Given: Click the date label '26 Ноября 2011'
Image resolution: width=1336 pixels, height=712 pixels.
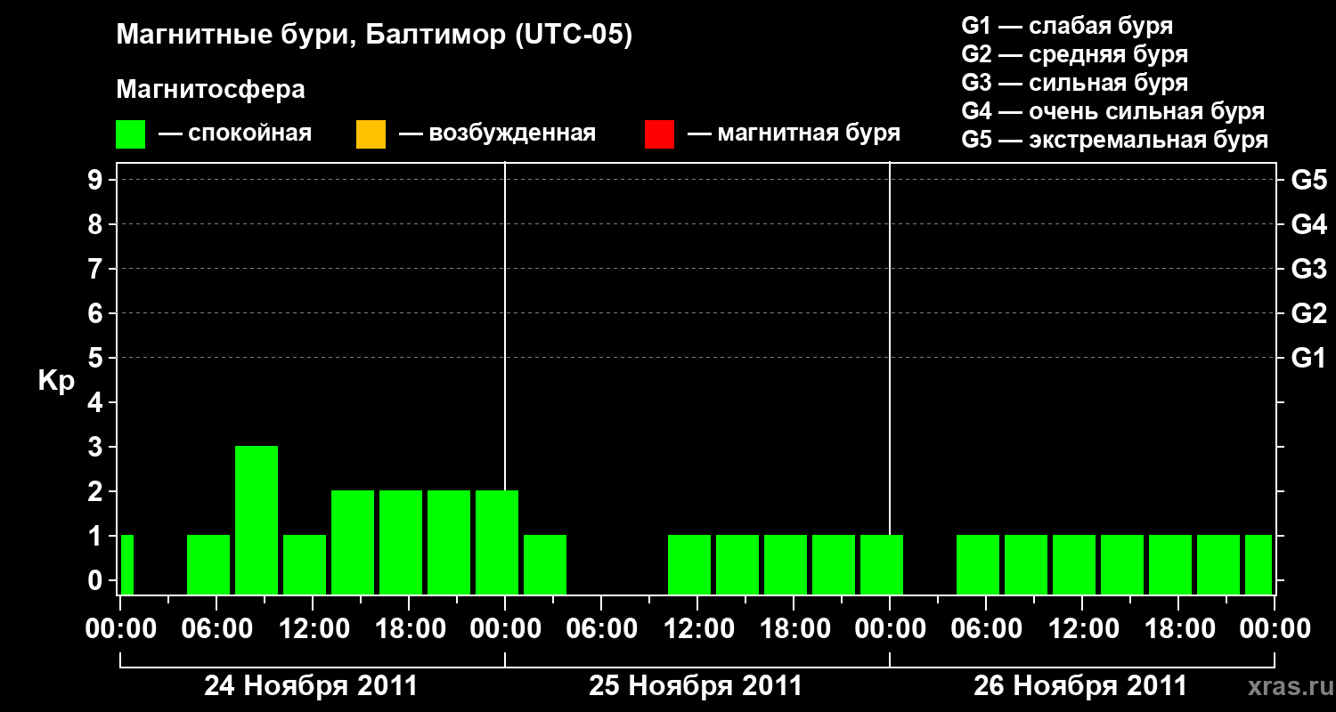Looking at the screenshot, I should tap(1080, 686).
